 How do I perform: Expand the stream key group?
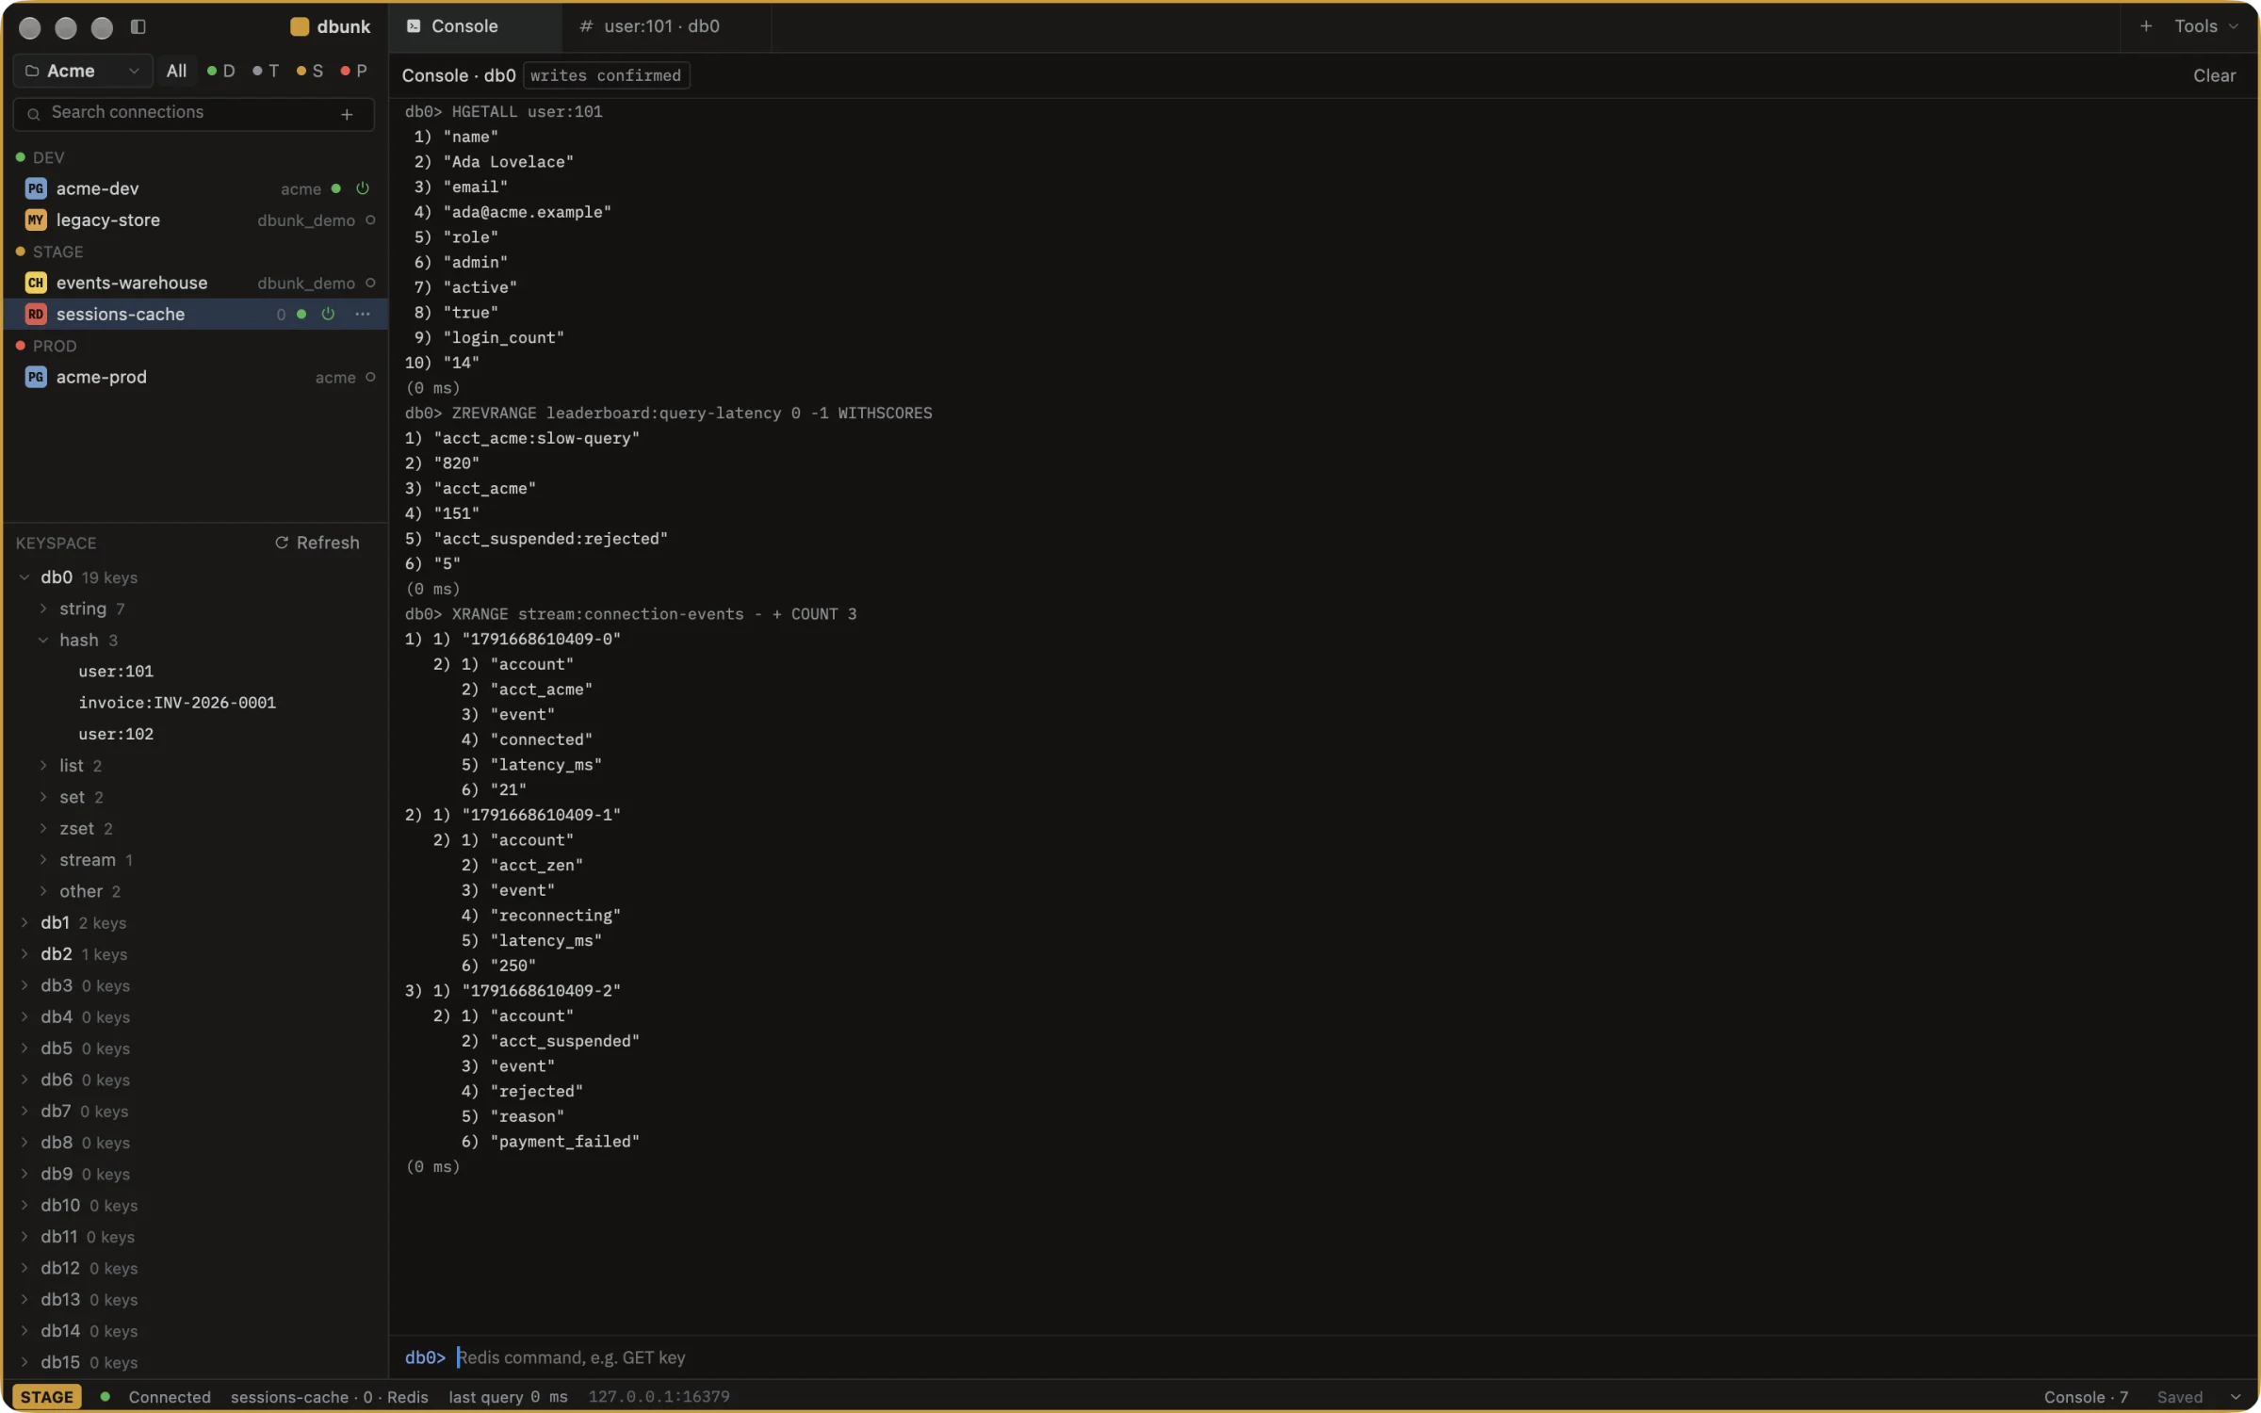pyautogui.click(x=43, y=860)
